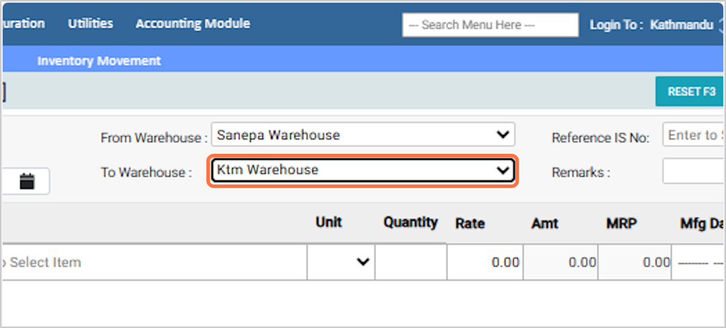Click the Remarks text field
Image resolution: width=726 pixels, height=328 pixels.
coord(693,171)
